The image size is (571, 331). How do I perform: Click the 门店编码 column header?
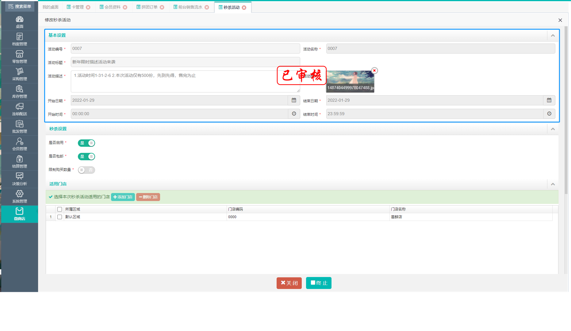308,209
